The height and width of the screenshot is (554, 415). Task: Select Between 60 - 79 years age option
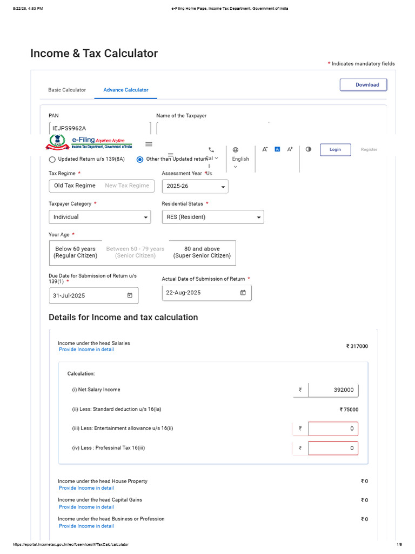(136, 252)
